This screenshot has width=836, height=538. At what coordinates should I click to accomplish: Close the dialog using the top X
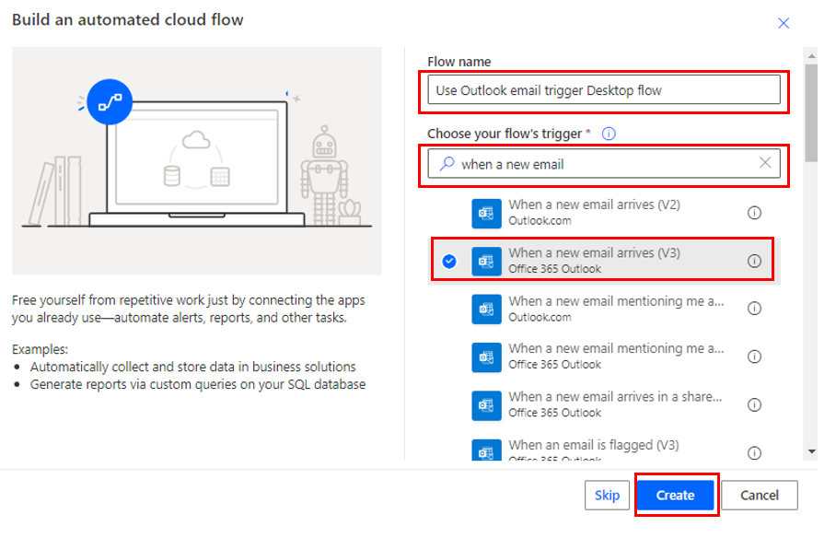(x=784, y=23)
